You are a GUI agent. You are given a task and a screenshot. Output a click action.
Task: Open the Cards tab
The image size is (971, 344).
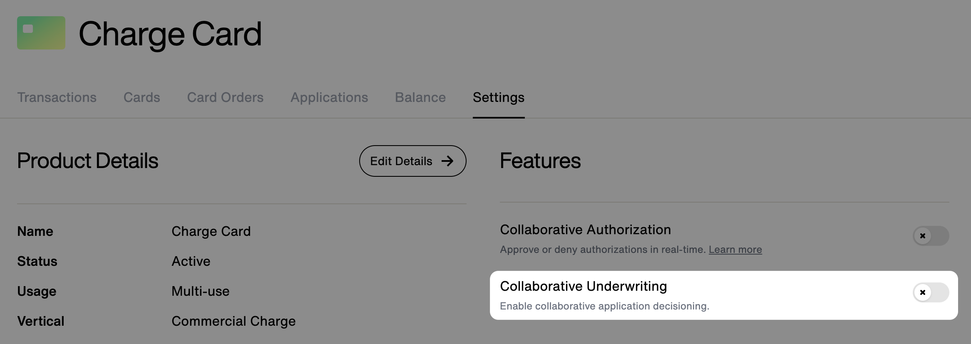point(141,97)
